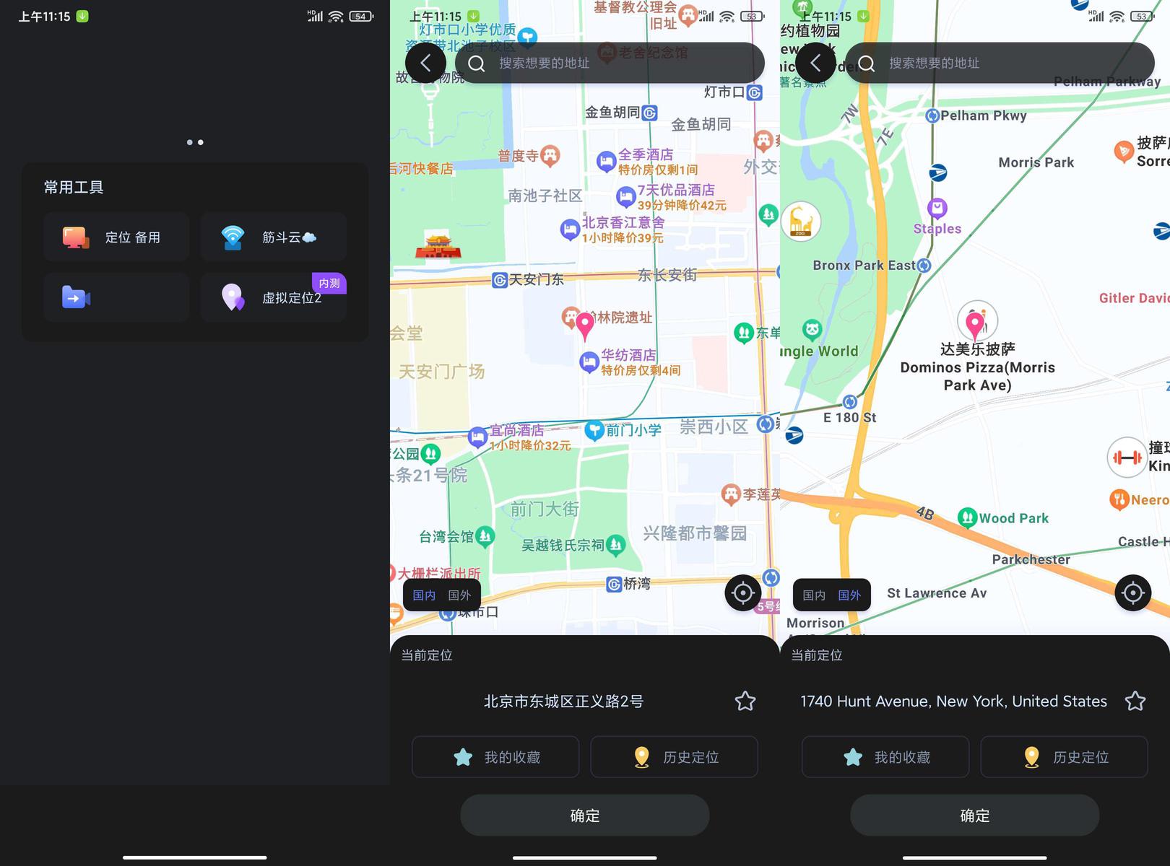Tap 桥湾 subway station marker
This screenshot has height=866, width=1170.
coord(614,584)
